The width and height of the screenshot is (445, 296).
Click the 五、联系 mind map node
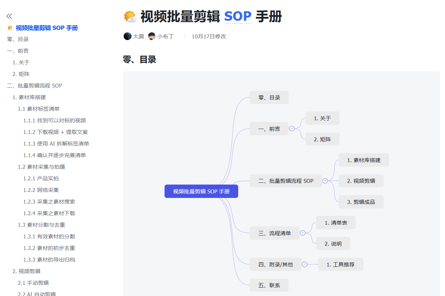[x=269, y=285]
